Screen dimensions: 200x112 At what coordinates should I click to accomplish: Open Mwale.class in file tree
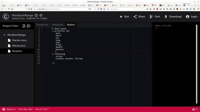point(17,40)
